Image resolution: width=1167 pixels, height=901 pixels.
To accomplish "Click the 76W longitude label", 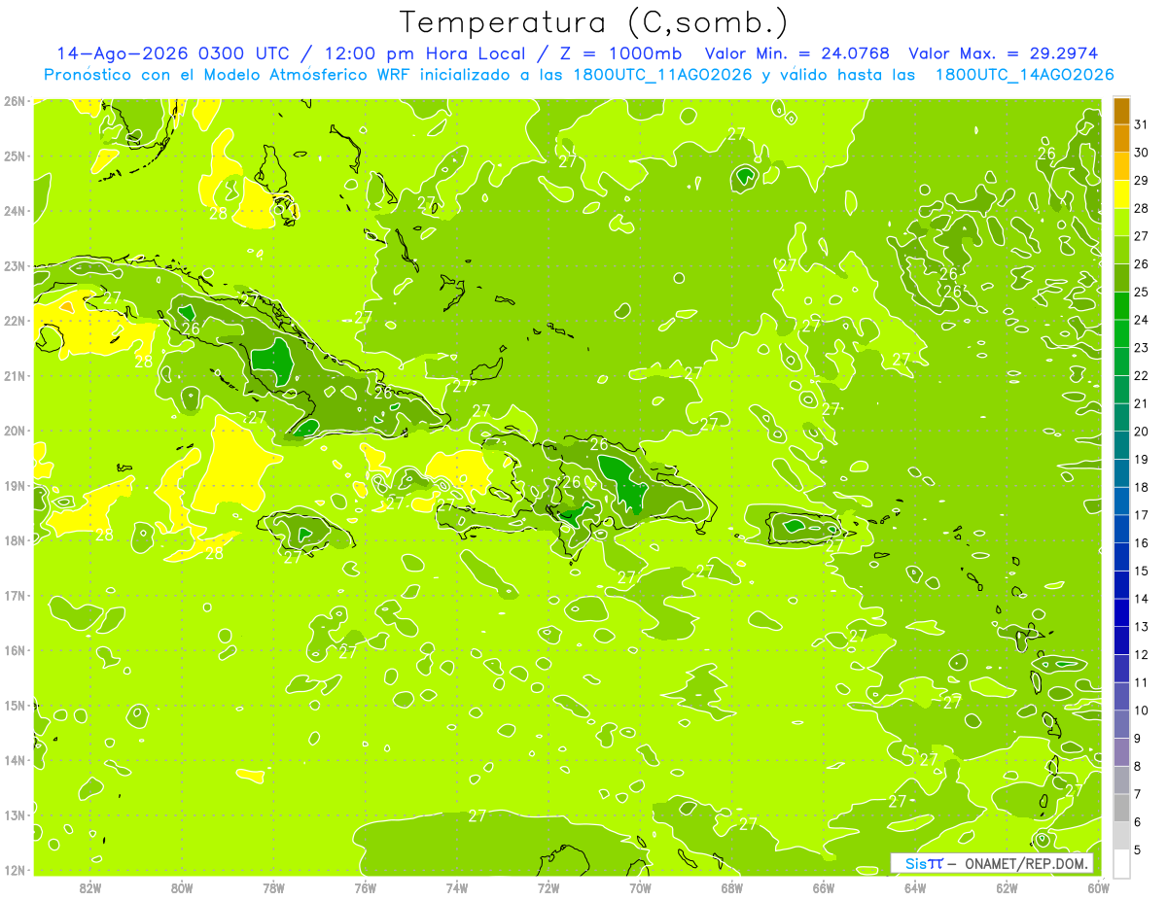I will coord(366,886).
